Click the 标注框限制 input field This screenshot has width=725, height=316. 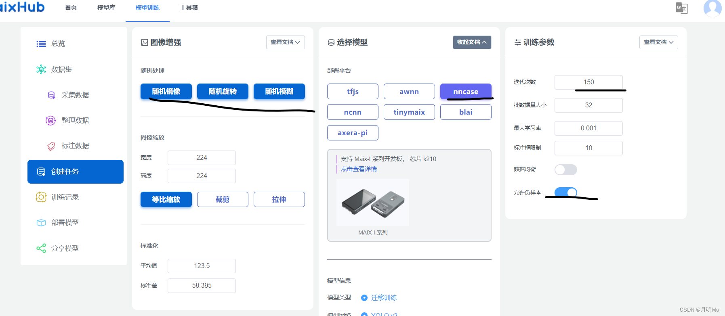[x=588, y=148]
